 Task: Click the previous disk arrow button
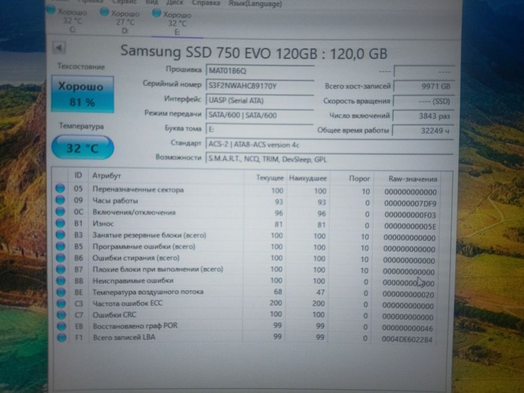click(x=59, y=48)
